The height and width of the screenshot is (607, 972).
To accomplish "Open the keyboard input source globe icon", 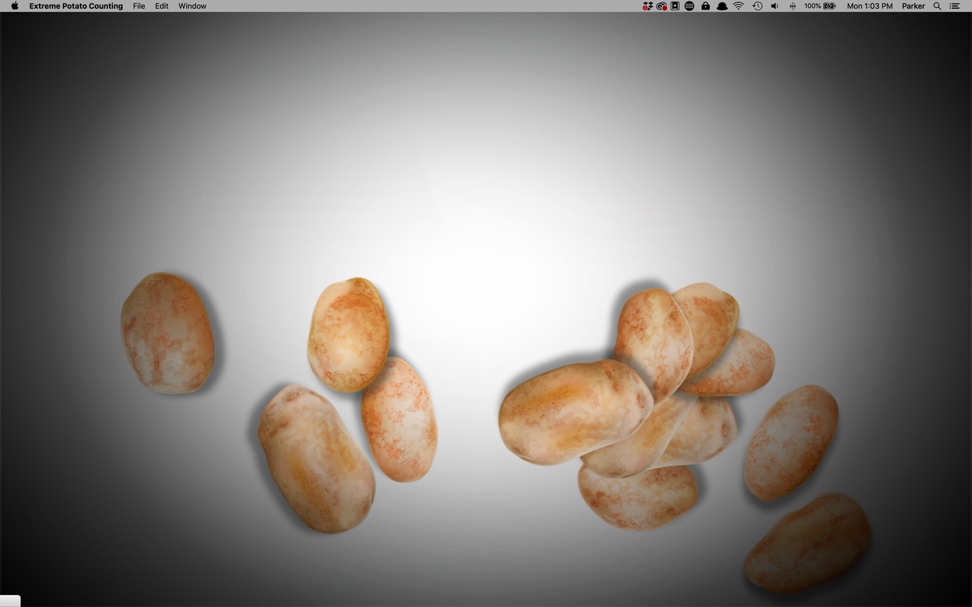I will (689, 6).
